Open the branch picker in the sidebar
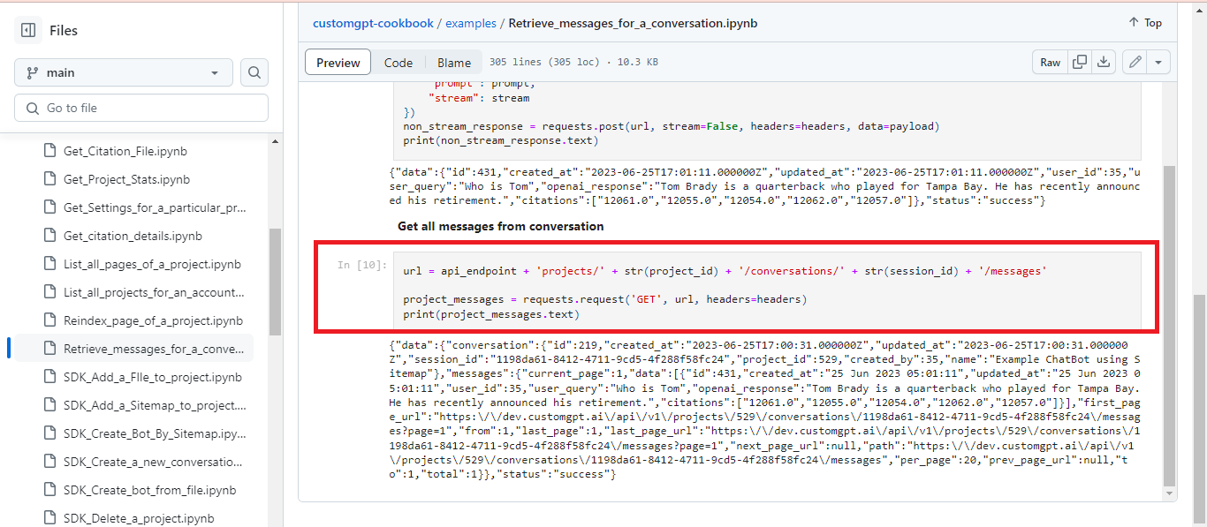1207x527 pixels. click(123, 72)
